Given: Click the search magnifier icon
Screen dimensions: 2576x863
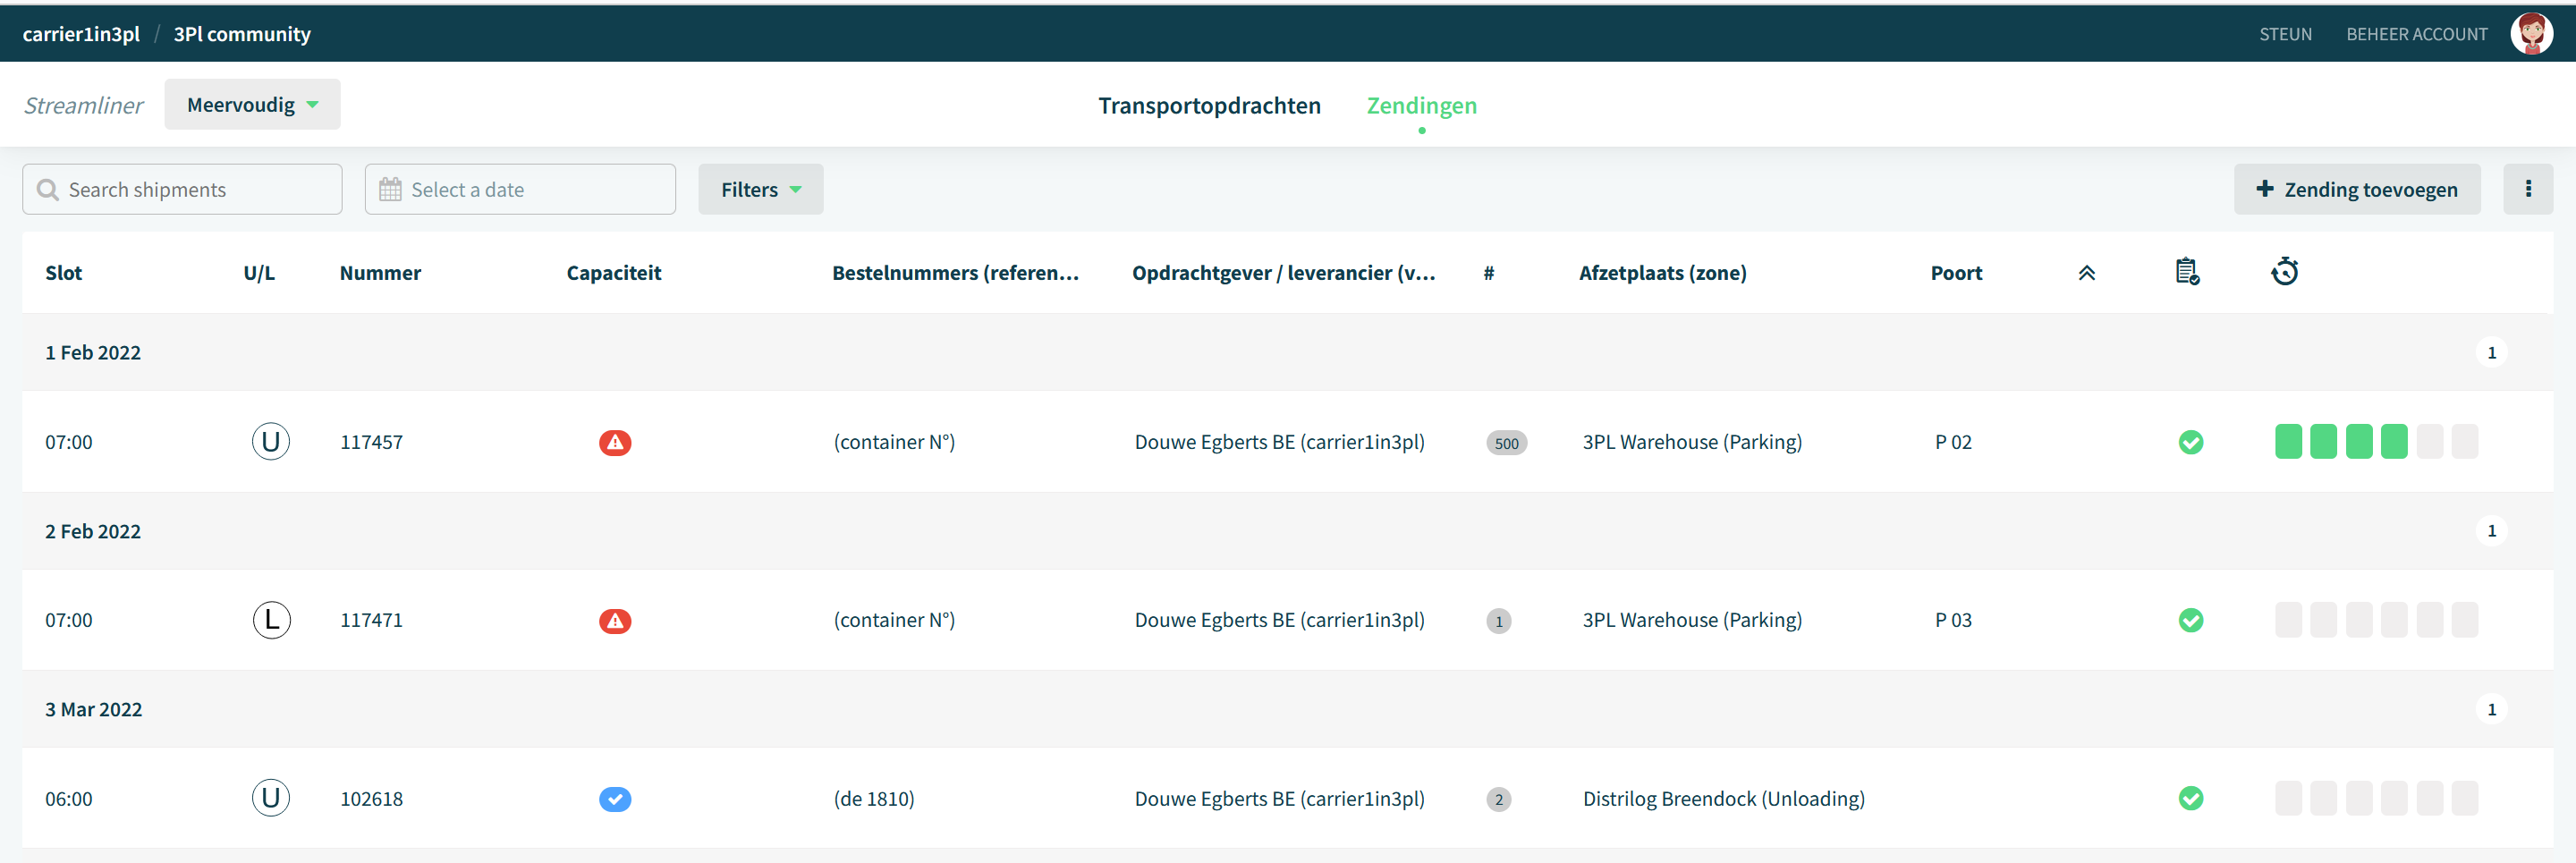Looking at the screenshot, I should tap(47, 190).
